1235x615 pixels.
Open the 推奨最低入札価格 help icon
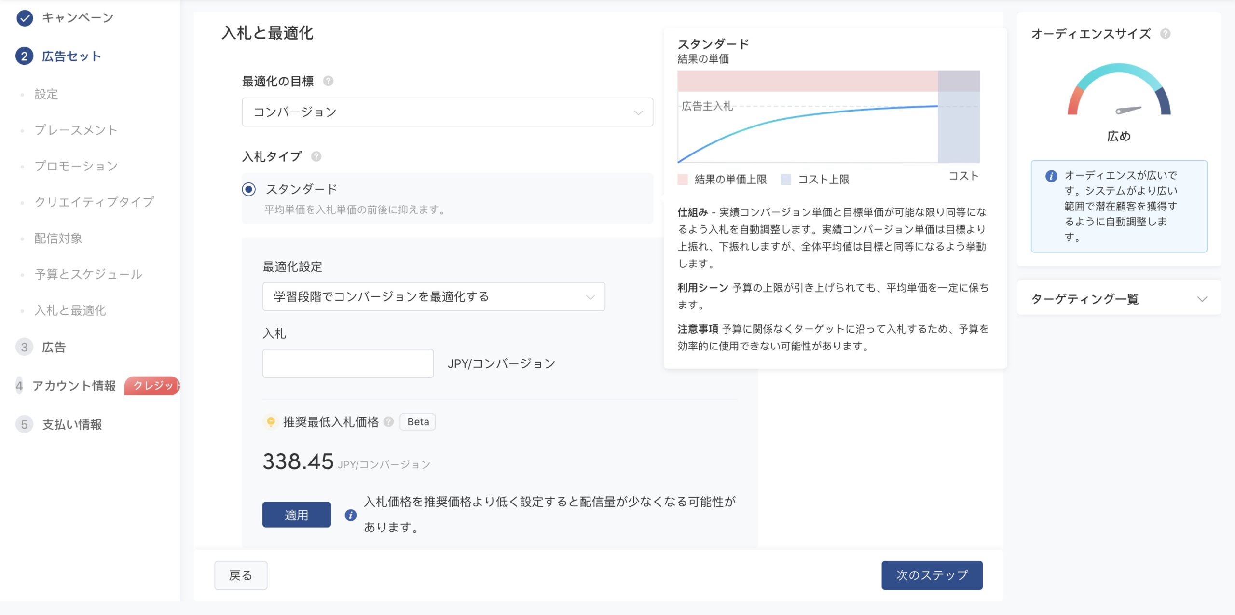[x=389, y=422]
